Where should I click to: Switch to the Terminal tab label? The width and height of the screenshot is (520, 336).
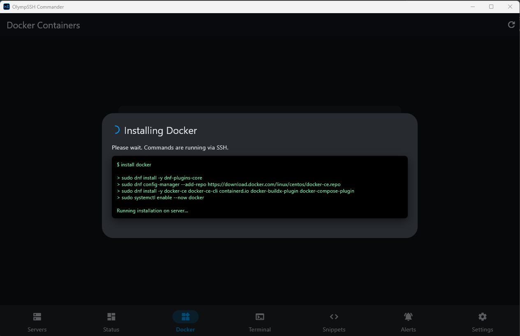tap(260, 329)
